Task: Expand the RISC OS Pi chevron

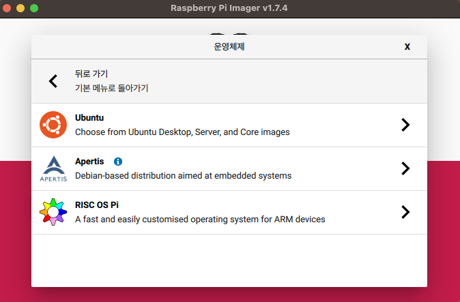Action: tap(405, 212)
